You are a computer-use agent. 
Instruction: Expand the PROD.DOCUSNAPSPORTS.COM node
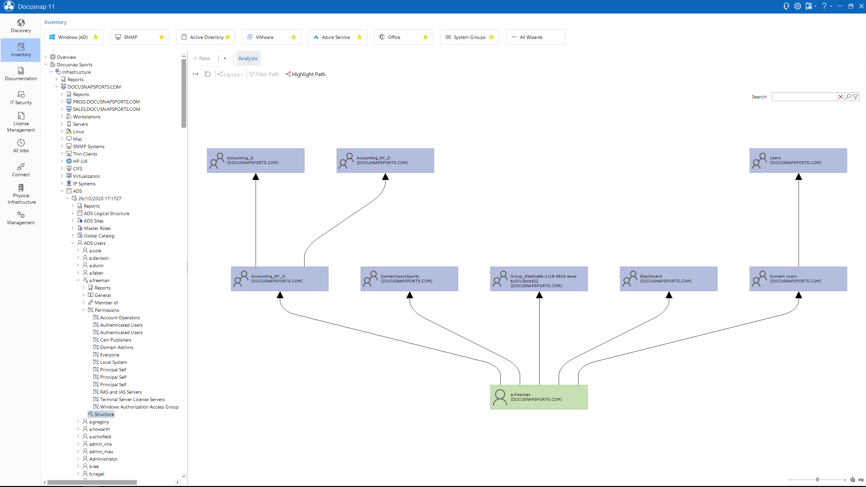(x=62, y=101)
